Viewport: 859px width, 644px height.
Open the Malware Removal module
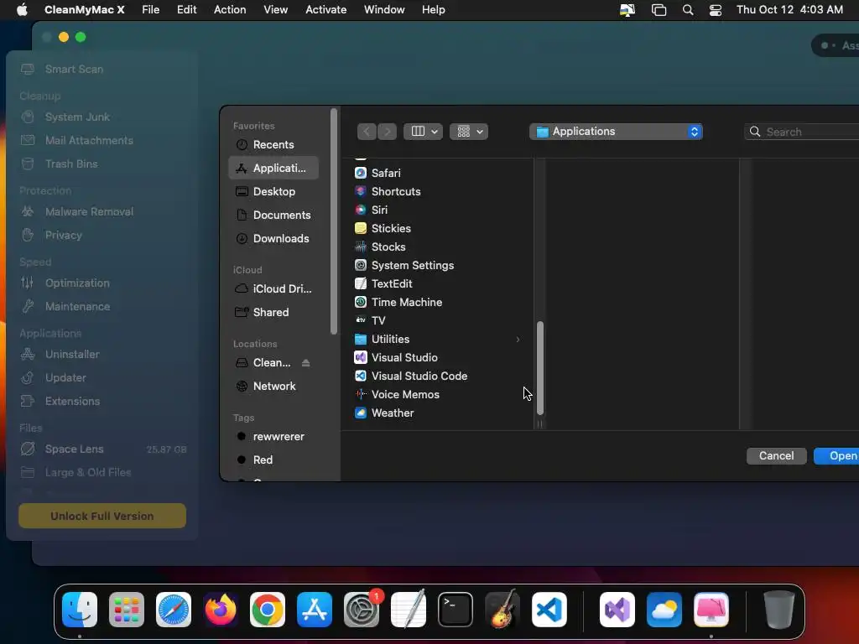(x=102, y=212)
